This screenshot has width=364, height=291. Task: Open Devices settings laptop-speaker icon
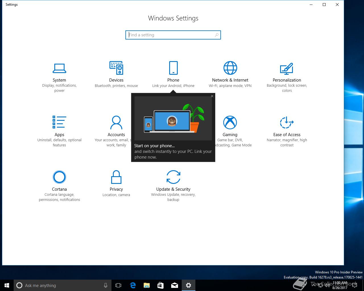click(116, 68)
